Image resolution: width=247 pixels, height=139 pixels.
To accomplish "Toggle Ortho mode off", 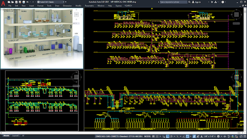I will tap(167, 136).
